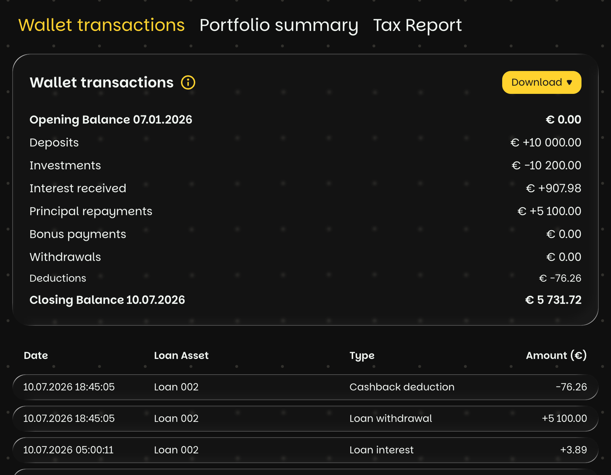Screen dimensions: 611x475
Task: Click the Loan Asset column header
Action: 181,355
